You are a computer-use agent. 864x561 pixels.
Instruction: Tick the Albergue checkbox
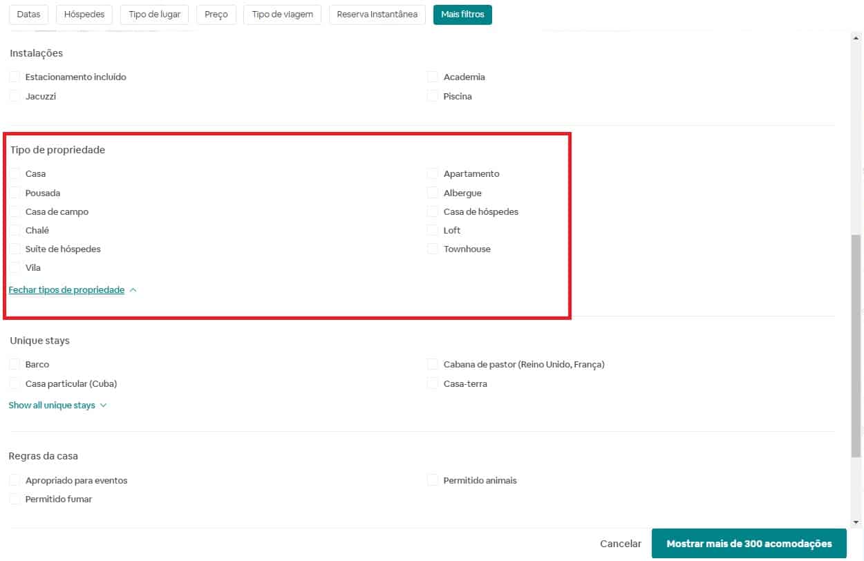click(433, 193)
